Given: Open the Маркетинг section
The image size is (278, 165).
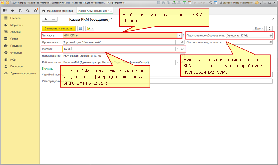Looking at the screenshot, I should pos(17,25).
